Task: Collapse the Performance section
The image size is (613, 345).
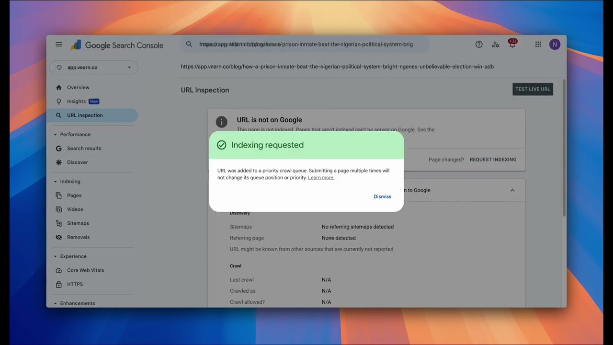Action: point(56,135)
